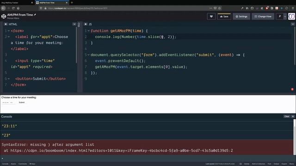
Task: Click the CodePen logo icon
Action: coord(4,17)
